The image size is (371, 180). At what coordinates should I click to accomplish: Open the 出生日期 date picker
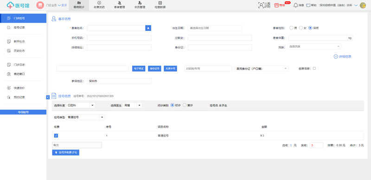click(x=215, y=28)
